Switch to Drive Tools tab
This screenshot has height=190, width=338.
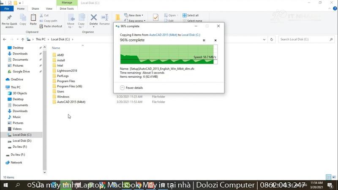pos(67,8)
